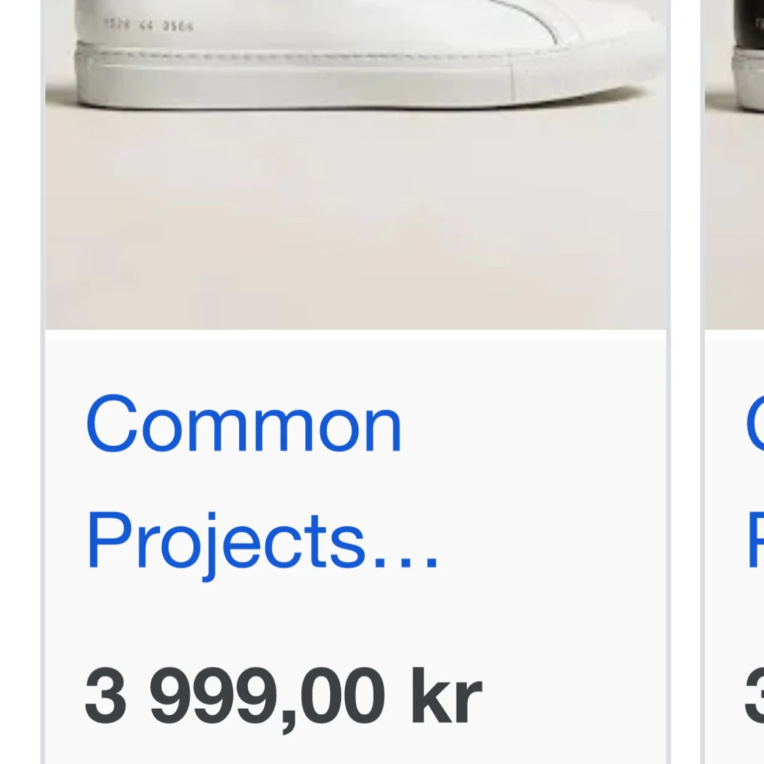Click the second card's cut-off blue title letter
The height and width of the screenshot is (764, 764).
[754, 423]
